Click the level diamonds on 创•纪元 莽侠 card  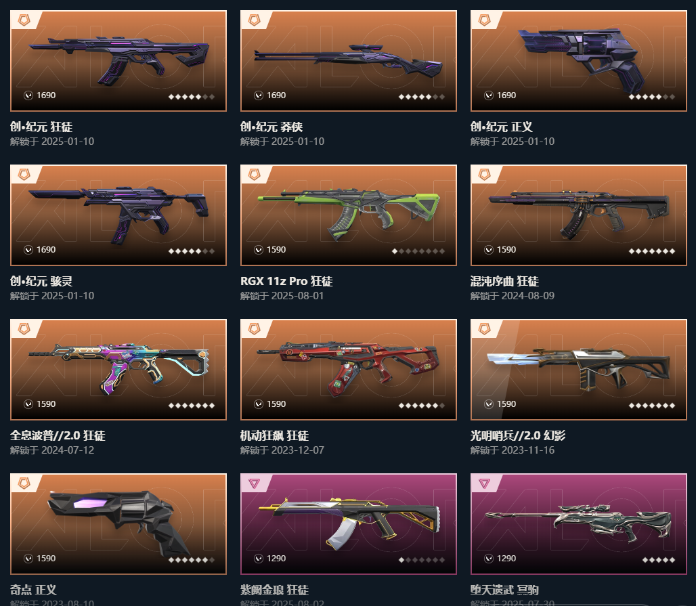click(x=422, y=97)
